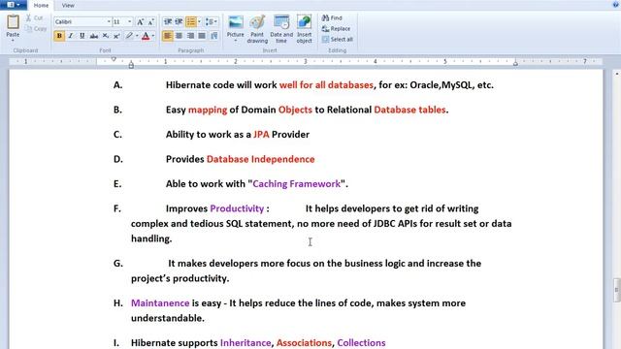Viewport: 621px width, 349px height.
Task: Toggle Bold formatting
Action: [x=59, y=36]
